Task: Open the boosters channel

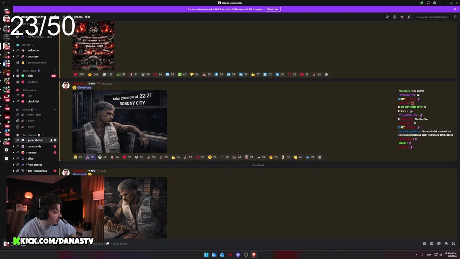Action: 33,56
